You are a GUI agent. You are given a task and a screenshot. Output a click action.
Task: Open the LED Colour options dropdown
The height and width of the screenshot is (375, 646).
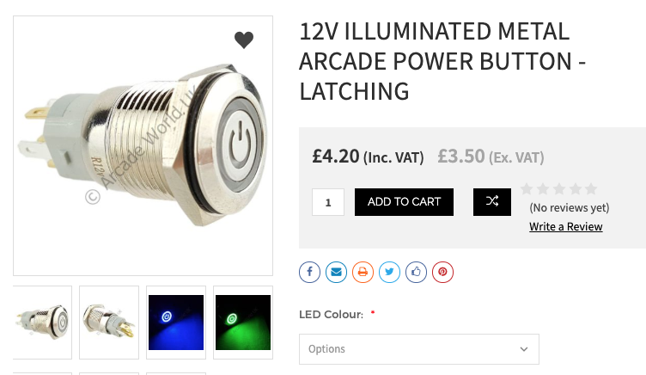click(x=419, y=349)
